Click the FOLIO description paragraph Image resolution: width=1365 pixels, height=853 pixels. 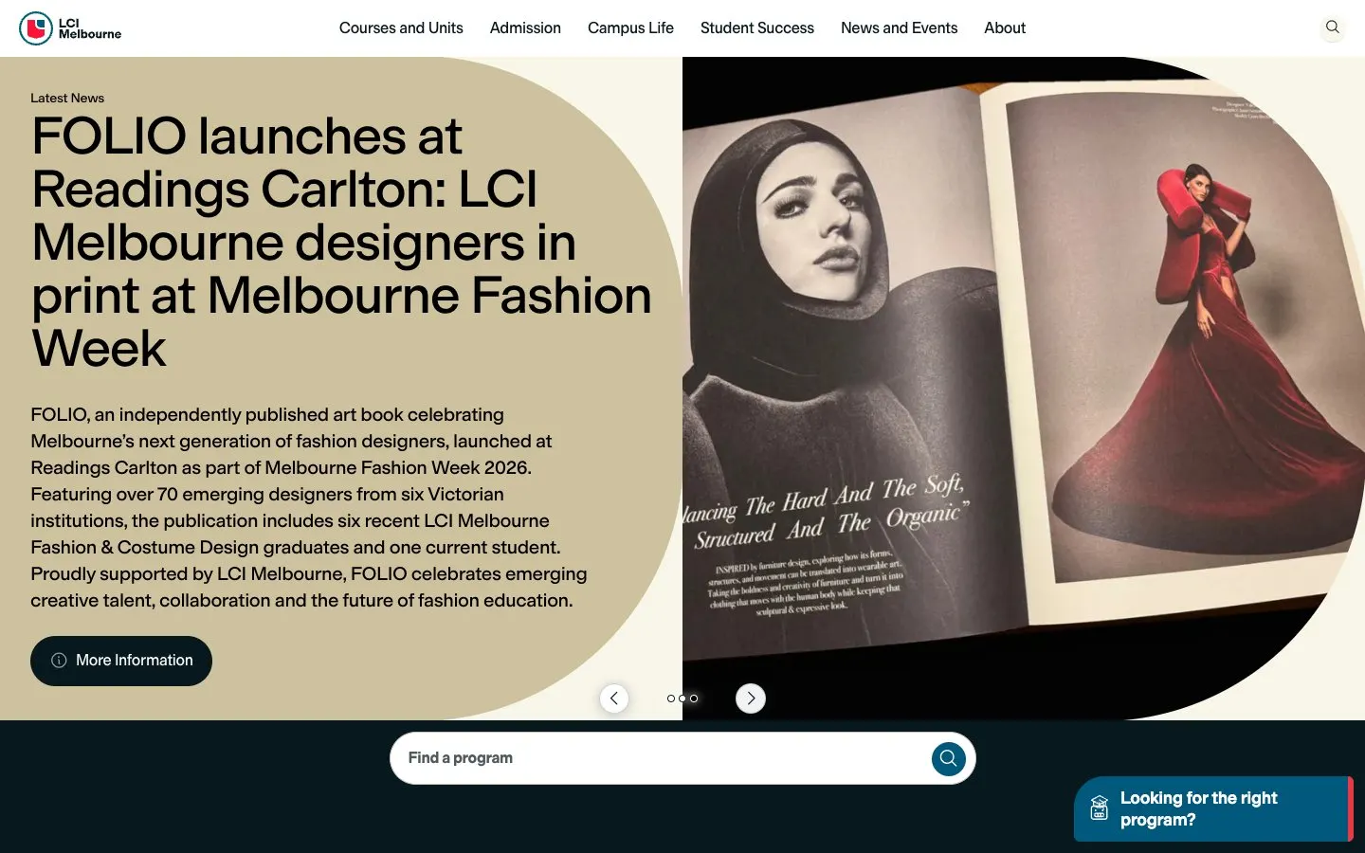point(309,507)
